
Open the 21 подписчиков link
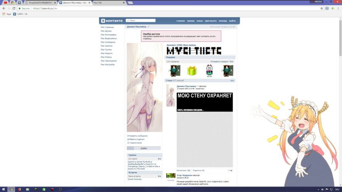(x=135, y=143)
